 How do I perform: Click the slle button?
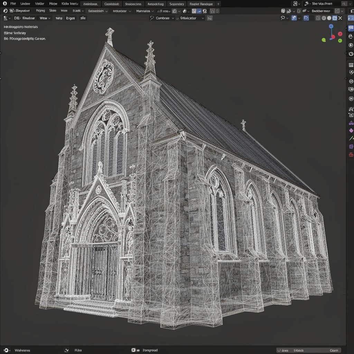coord(83,18)
